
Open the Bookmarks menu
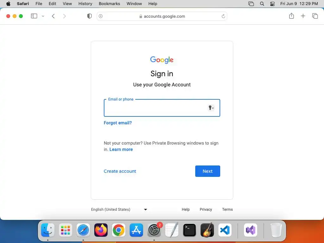pyautogui.click(x=109, y=4)
